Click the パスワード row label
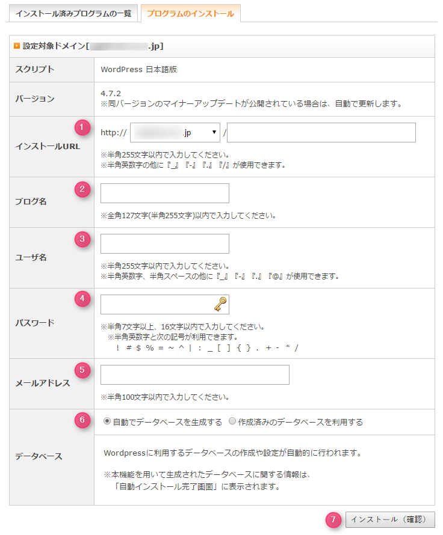Screen dimensions: 443x535 pos(34,323)
